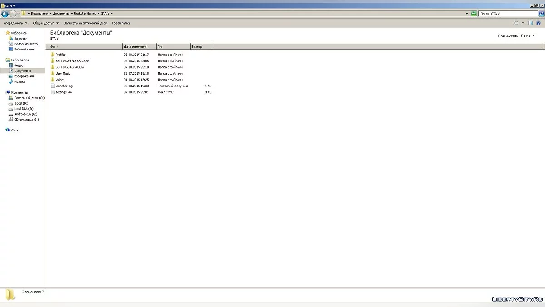Click the folder icon in address bar
This screenshot has height=307, width=545.
point(24,14)
